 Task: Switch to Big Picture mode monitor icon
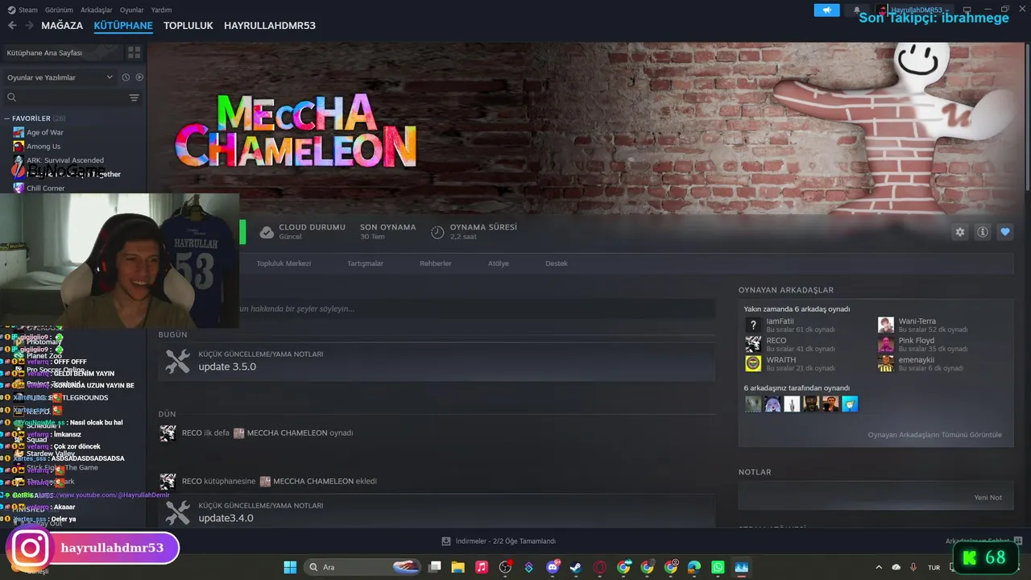[967, 10]
